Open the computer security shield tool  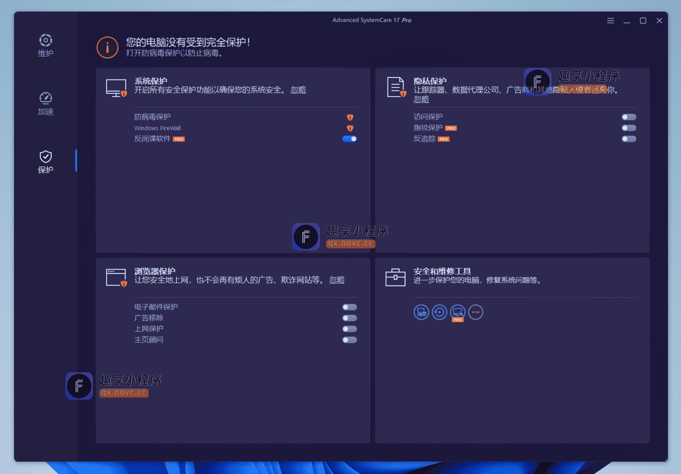point(421,312)
